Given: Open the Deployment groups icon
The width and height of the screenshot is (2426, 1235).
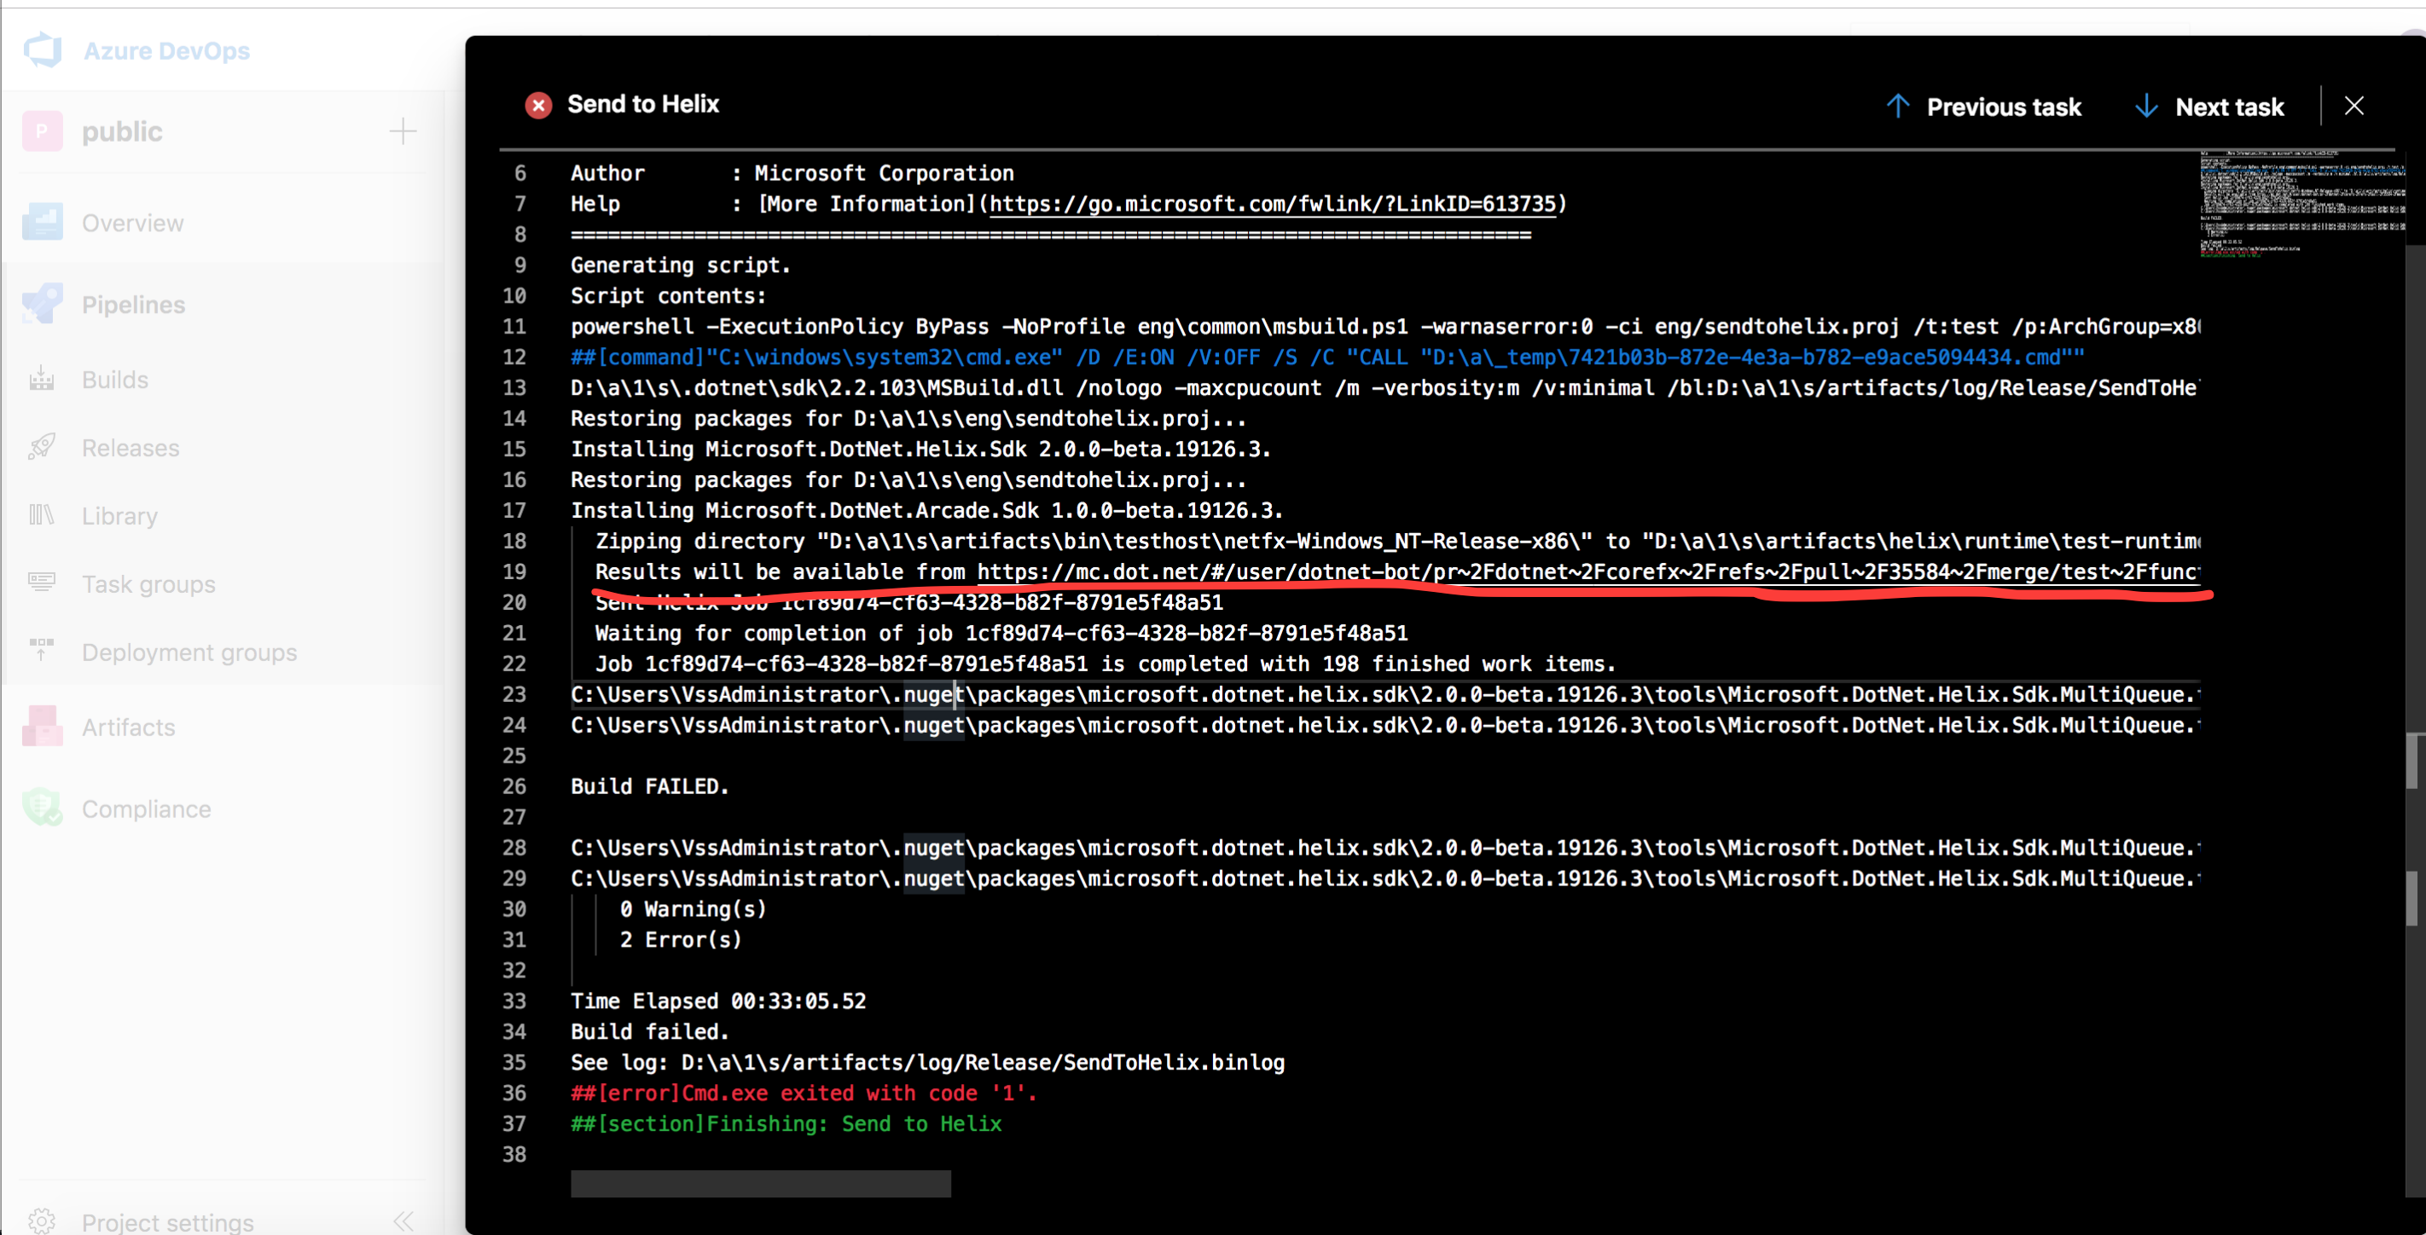Looking at the screenshot, I should click(x=43, y=651).
